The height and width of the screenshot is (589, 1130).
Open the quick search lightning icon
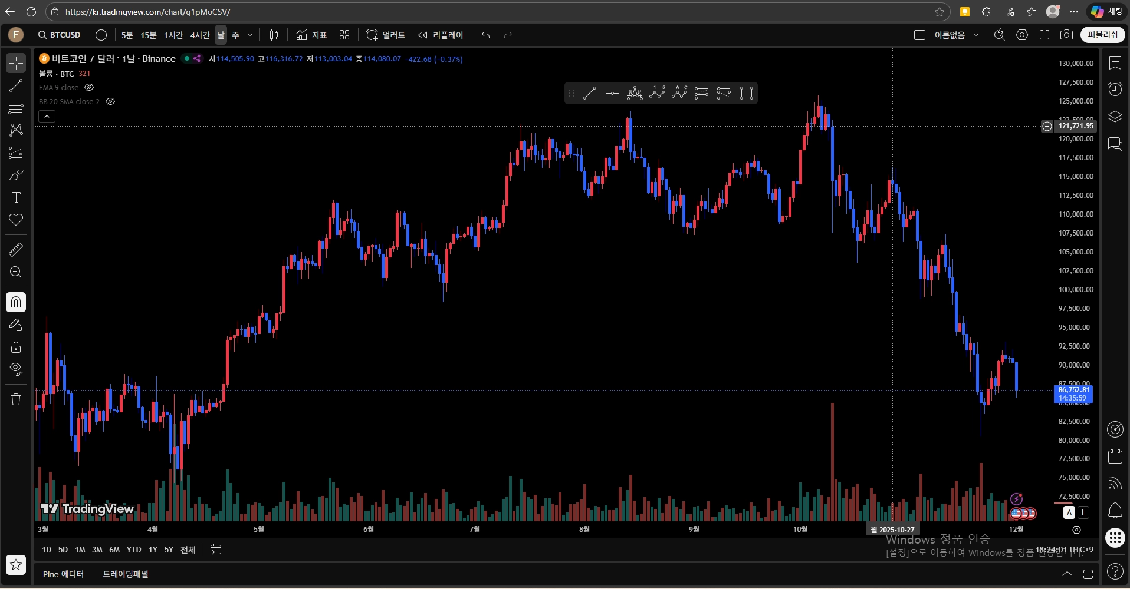(x=1000, y=35)
